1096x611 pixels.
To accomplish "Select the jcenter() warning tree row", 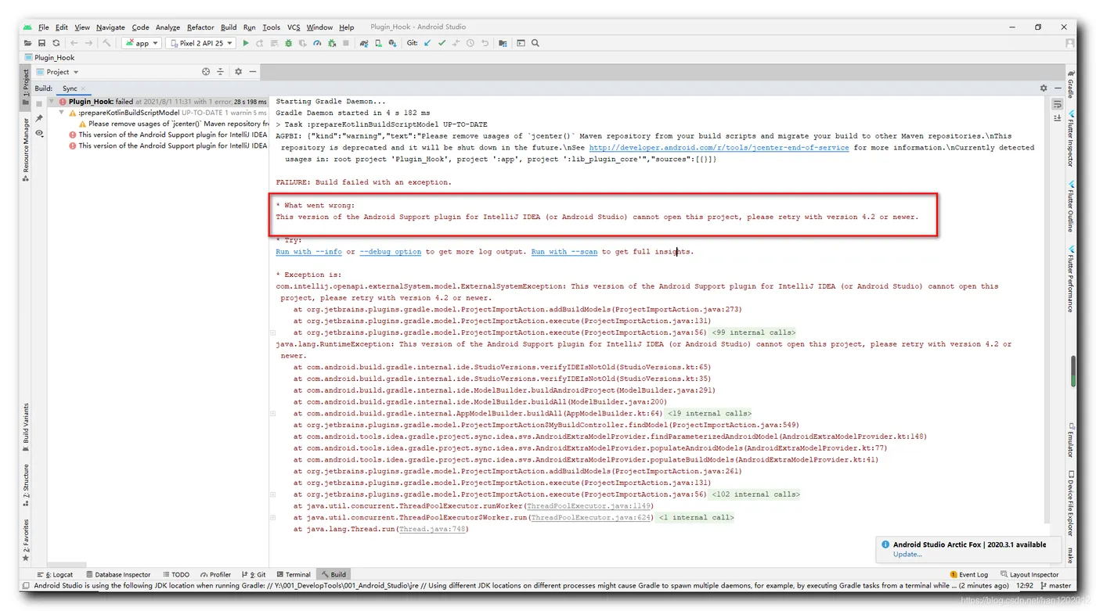I will pyautogui.click(x=174, y=124).
